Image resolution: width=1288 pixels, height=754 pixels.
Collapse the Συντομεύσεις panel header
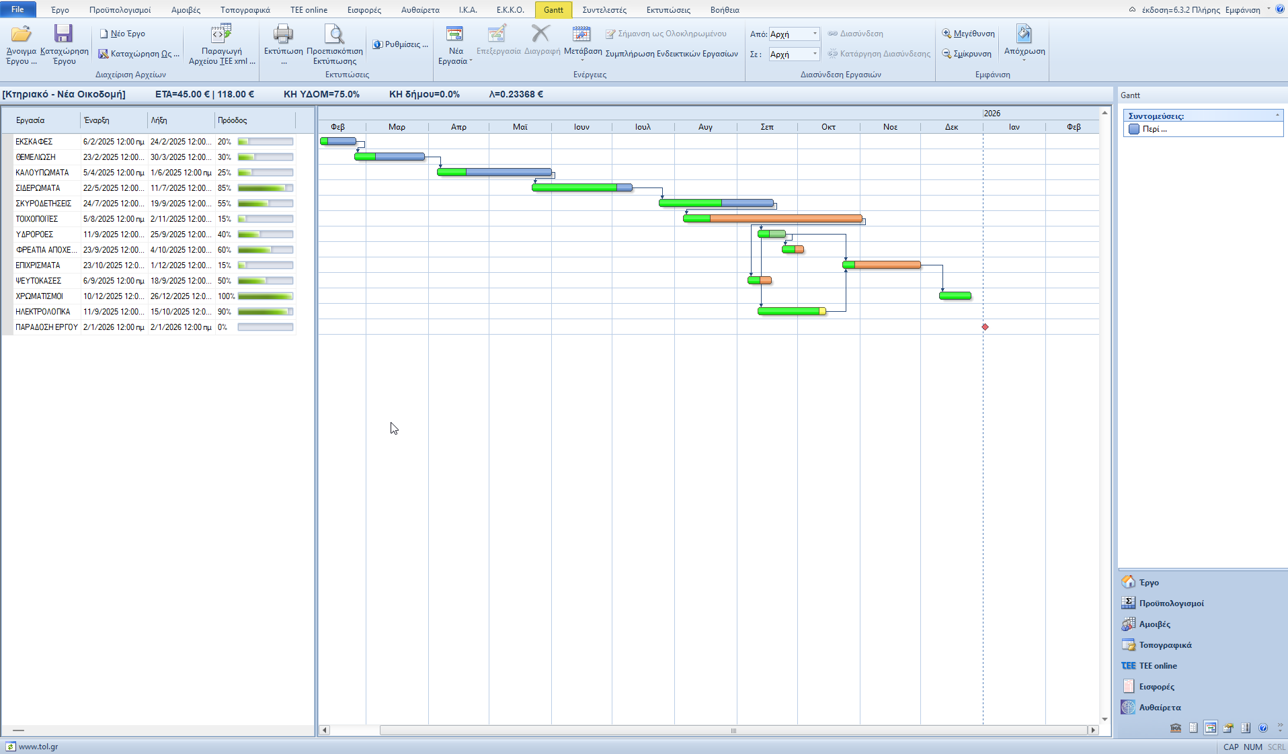(x=1277, y=116)
